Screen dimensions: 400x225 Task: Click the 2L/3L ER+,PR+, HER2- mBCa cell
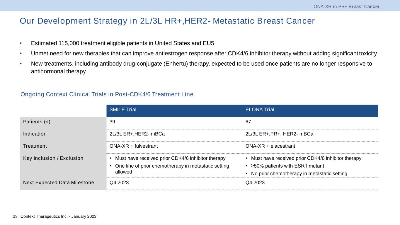coord(279,134)
